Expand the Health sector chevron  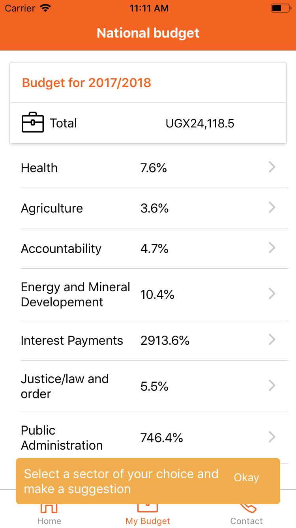pos(272,167)
